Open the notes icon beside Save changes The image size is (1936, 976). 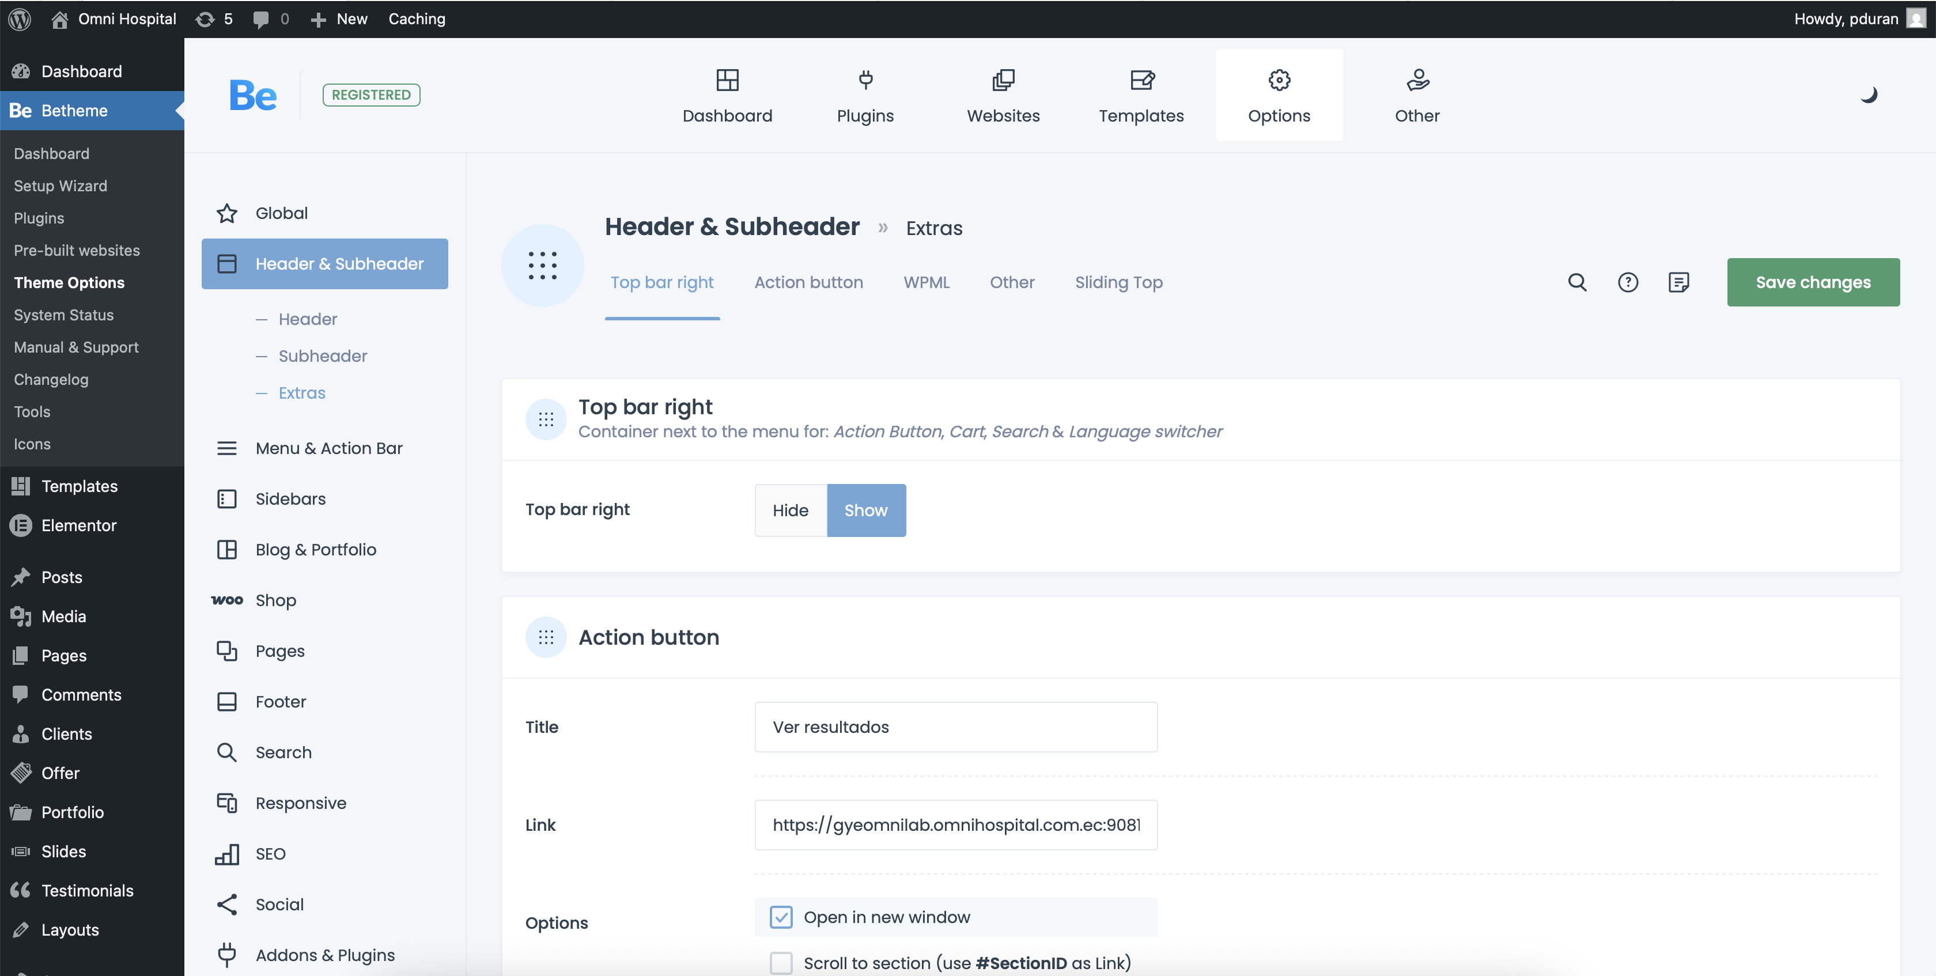tap(1678, 282)
